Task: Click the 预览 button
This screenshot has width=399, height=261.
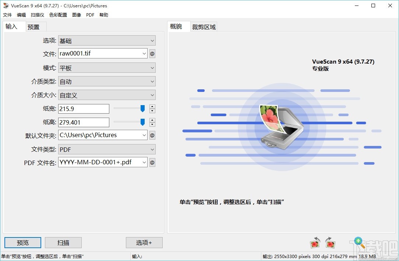Action: click(x=22, y=242)
